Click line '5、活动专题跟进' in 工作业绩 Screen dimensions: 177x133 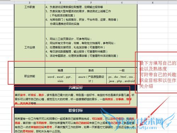(x=82, y=56)
